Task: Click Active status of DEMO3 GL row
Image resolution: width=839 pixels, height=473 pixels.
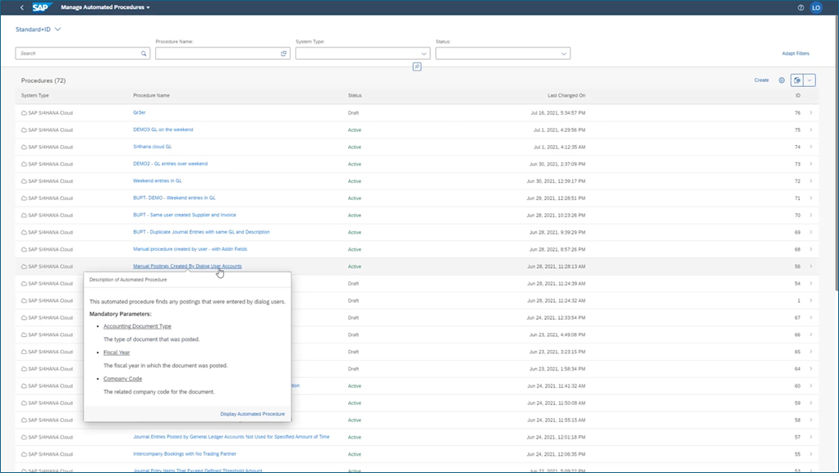Action: (x=354, y=130)
